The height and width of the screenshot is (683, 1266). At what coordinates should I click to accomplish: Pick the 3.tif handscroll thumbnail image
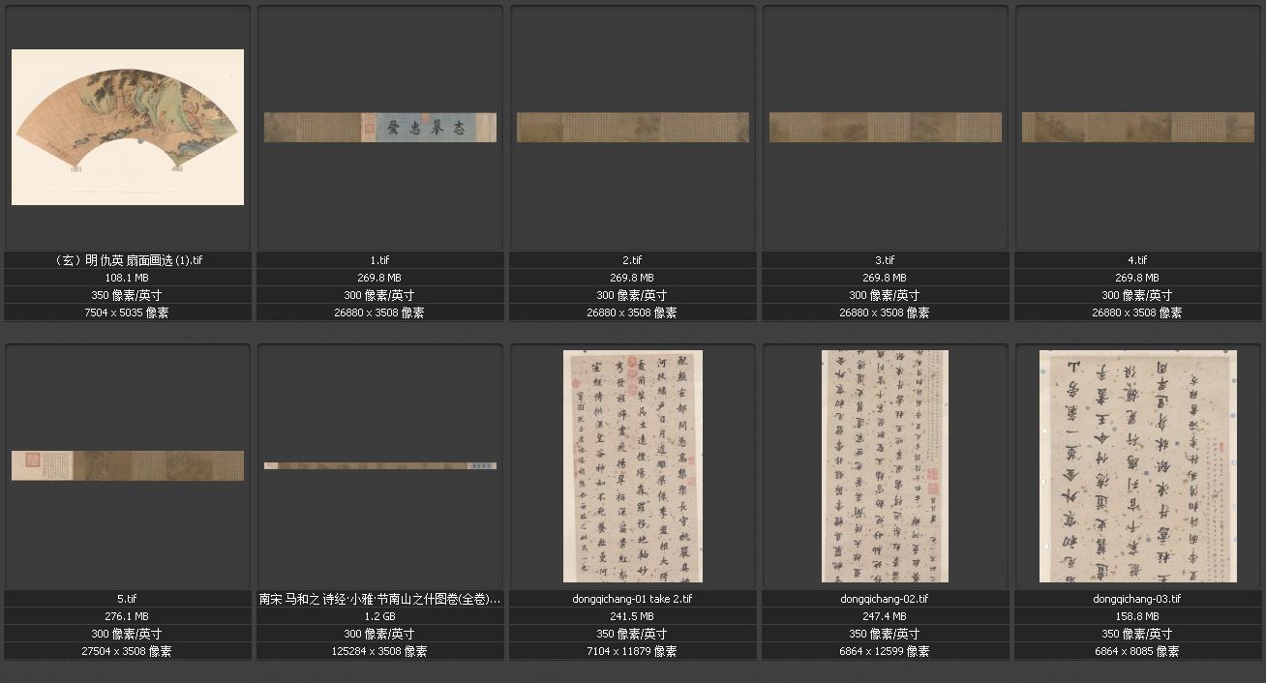(886, 127)
